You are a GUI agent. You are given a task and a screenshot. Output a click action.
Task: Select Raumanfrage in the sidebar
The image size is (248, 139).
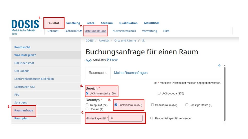coord(24,110)
